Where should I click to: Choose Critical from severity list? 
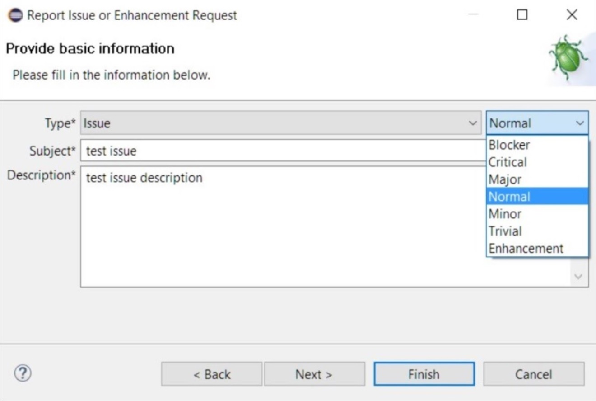[537, 162]
